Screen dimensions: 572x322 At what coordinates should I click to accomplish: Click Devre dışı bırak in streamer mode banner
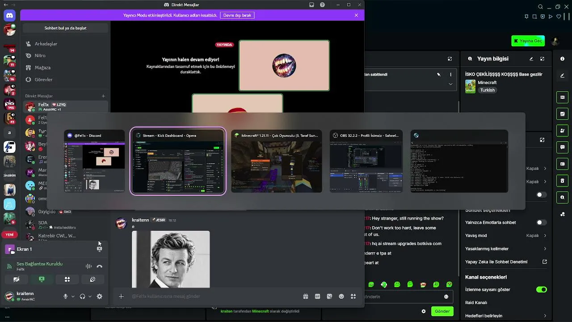tap(237, 15)
